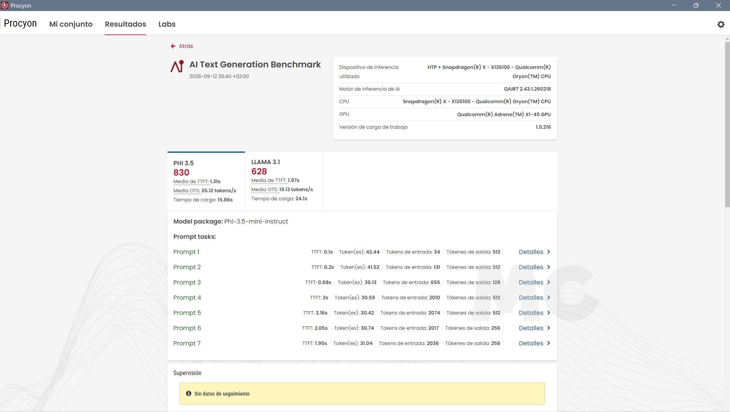
Task: Click Prompt 4's 'Tokens de entrada: 2010' value
Action: pyautogui.click(x=411, y=297)
